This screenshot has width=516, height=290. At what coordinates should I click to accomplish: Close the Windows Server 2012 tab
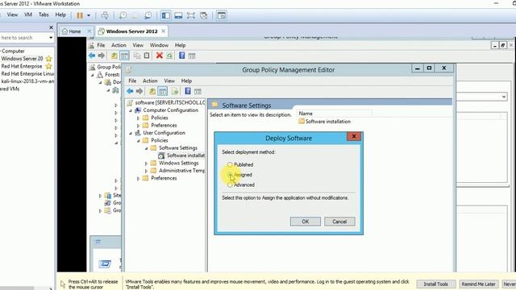163,31
